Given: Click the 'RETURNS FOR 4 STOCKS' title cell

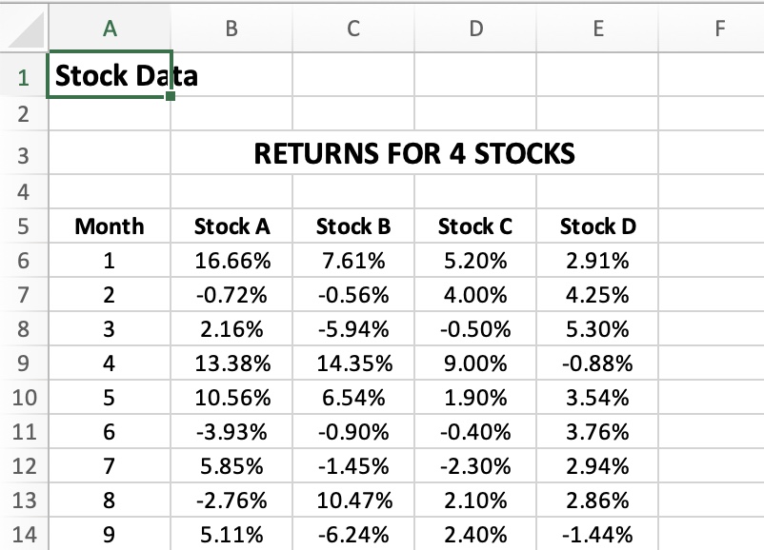Looking at the screenshot, I should (x=413, y=153).
